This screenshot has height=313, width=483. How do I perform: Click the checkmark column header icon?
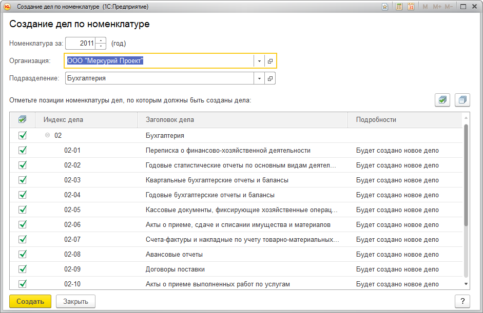[x=22, y=119]
